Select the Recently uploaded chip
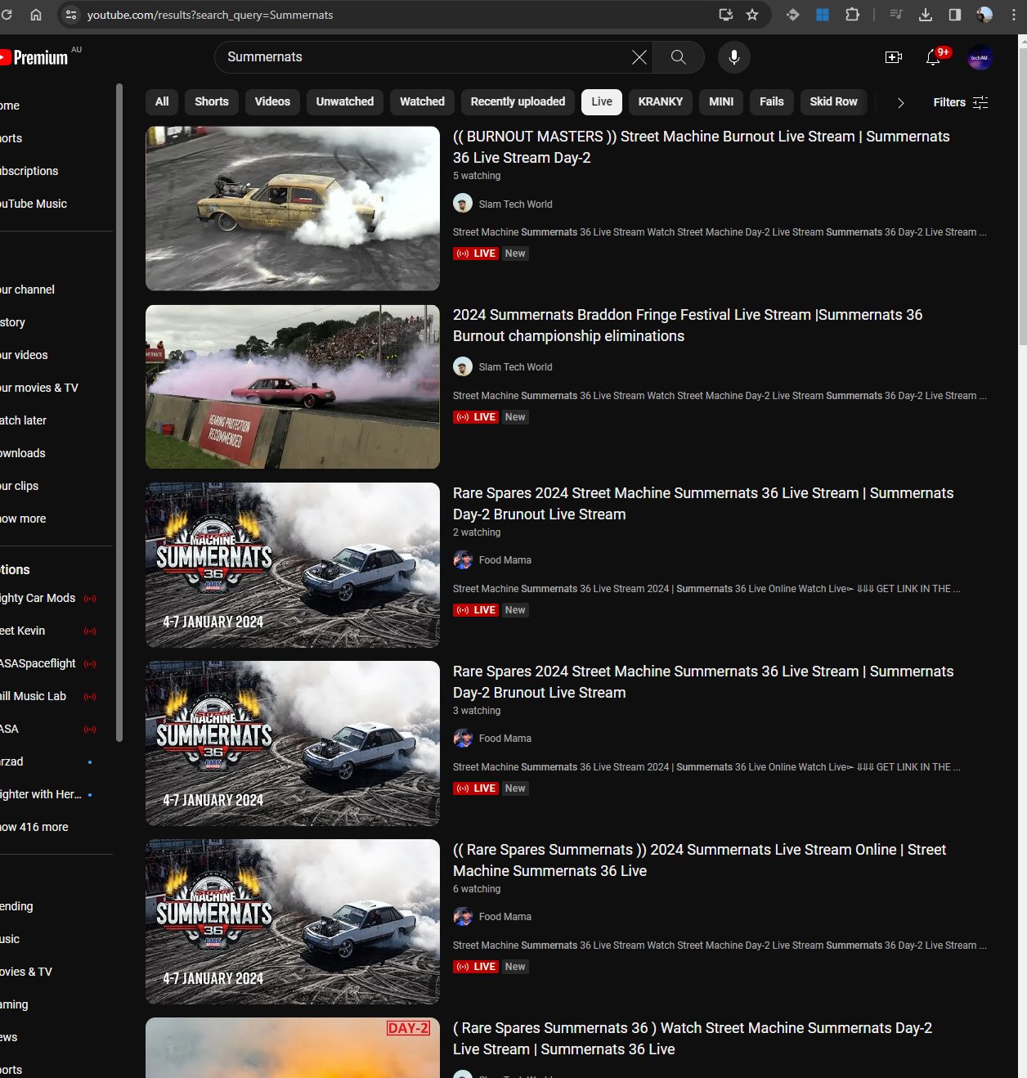The height and width of the screenshot is (1078, 1027). tap(518, 101)
